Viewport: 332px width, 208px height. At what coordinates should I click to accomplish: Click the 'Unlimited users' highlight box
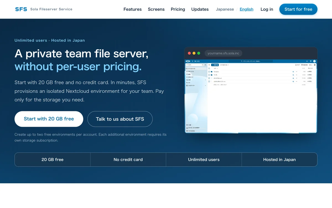tap(204, 159)
